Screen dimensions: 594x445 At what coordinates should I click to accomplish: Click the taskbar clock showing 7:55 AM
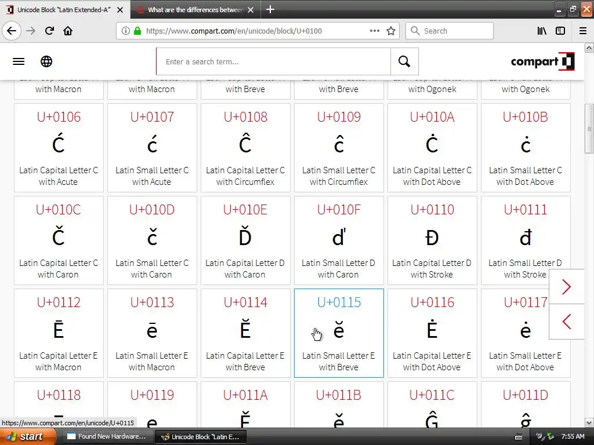coord(573,436)
